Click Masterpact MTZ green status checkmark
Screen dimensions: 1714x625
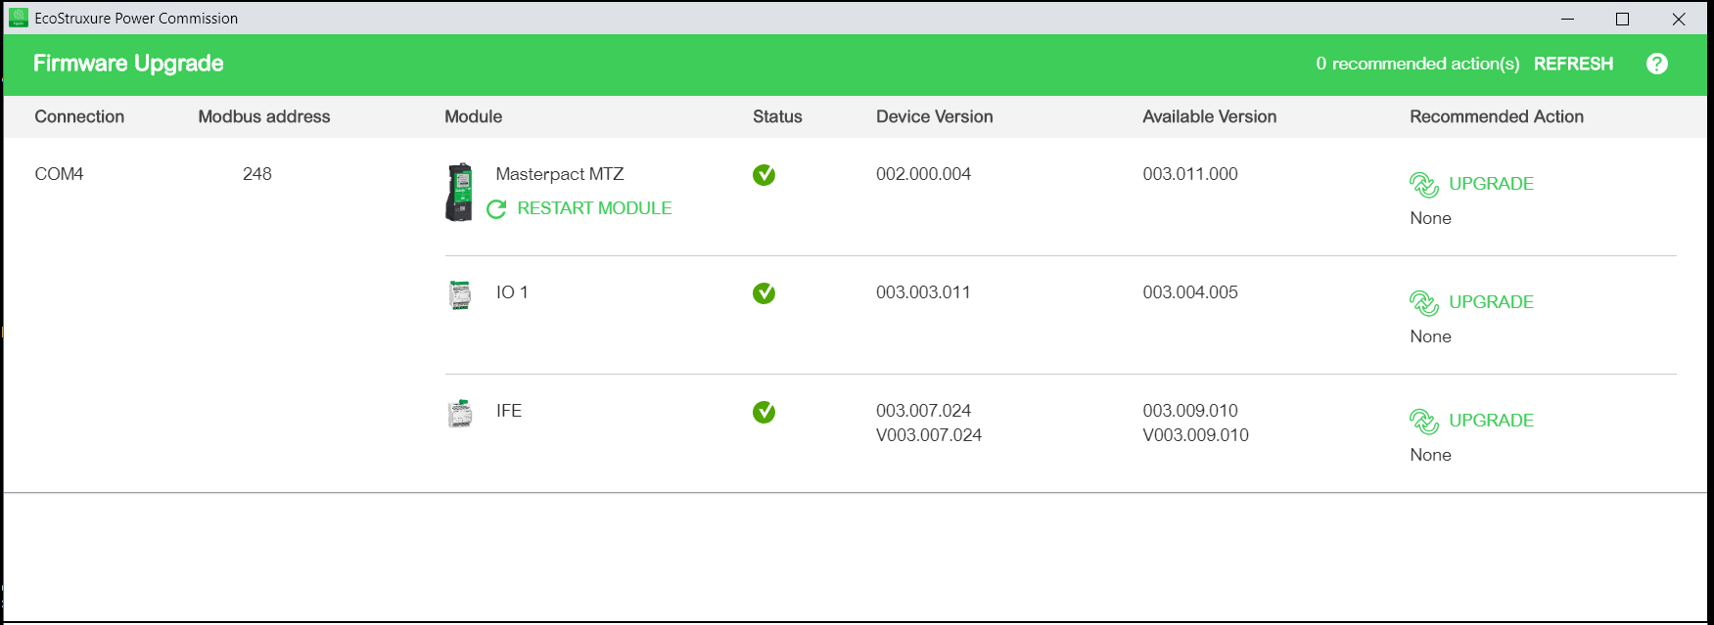point(764,175)
